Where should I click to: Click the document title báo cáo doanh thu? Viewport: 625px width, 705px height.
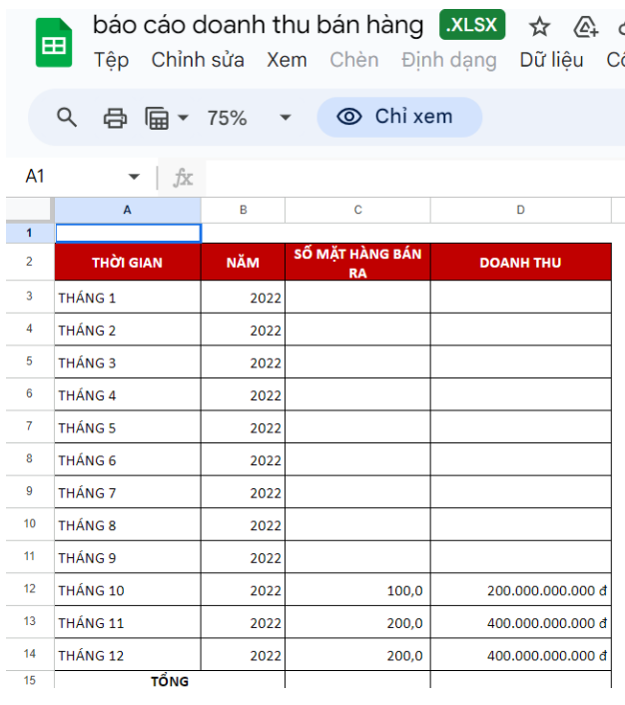(x=258, y=25)
